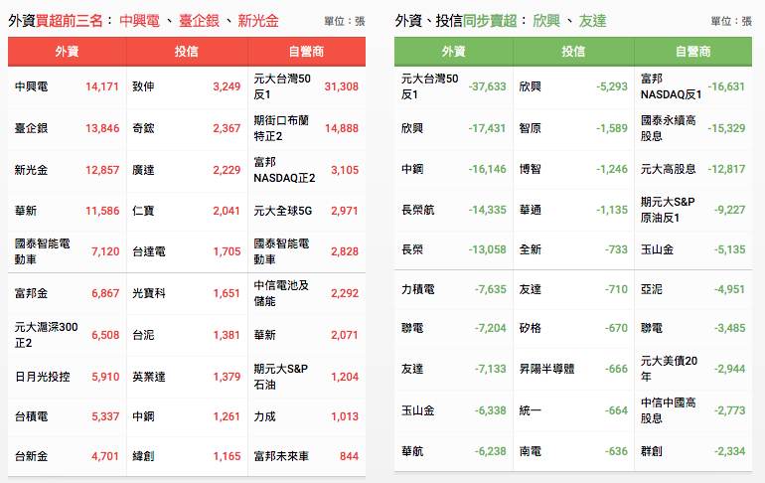Select 致伸 in investment trust buy column
Image resolution: width=765 pixels, height=483 pixels.
[x=143, y=86]
